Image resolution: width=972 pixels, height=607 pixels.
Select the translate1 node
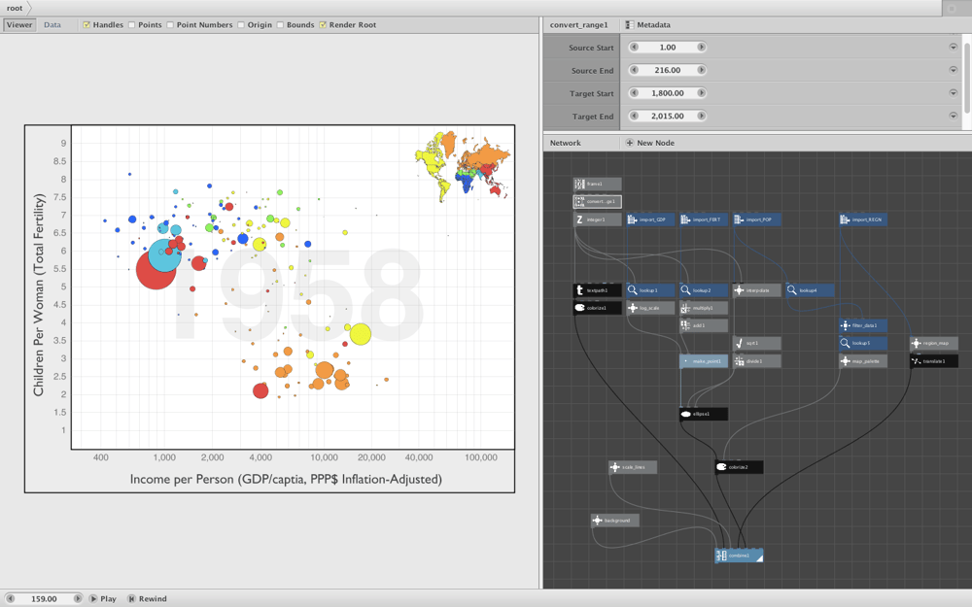coord(934,361)
